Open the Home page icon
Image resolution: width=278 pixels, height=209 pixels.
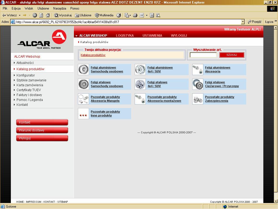[48, 15]
